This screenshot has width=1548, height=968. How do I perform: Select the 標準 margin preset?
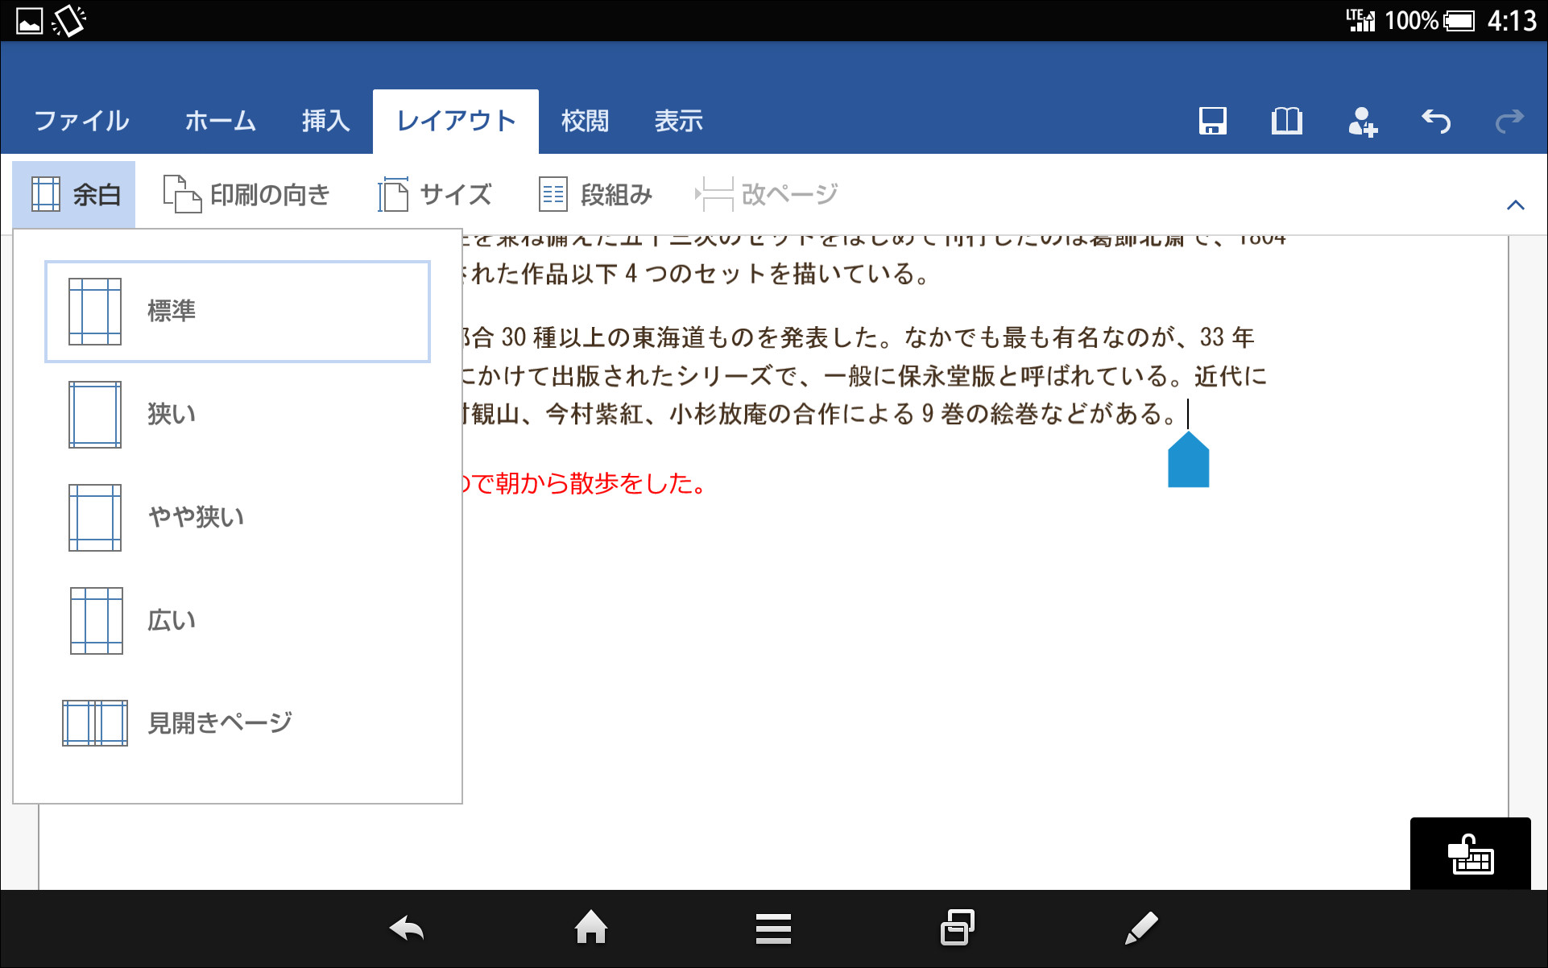pos(238,312)
